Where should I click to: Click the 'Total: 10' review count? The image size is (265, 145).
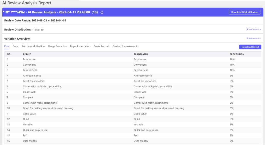pyautogui.click(x=39, y=30)
